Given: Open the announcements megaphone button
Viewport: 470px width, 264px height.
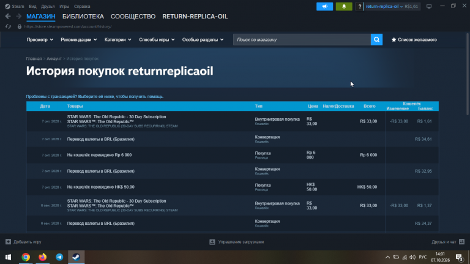Looking at the screenshot, I should coord(324,6).
